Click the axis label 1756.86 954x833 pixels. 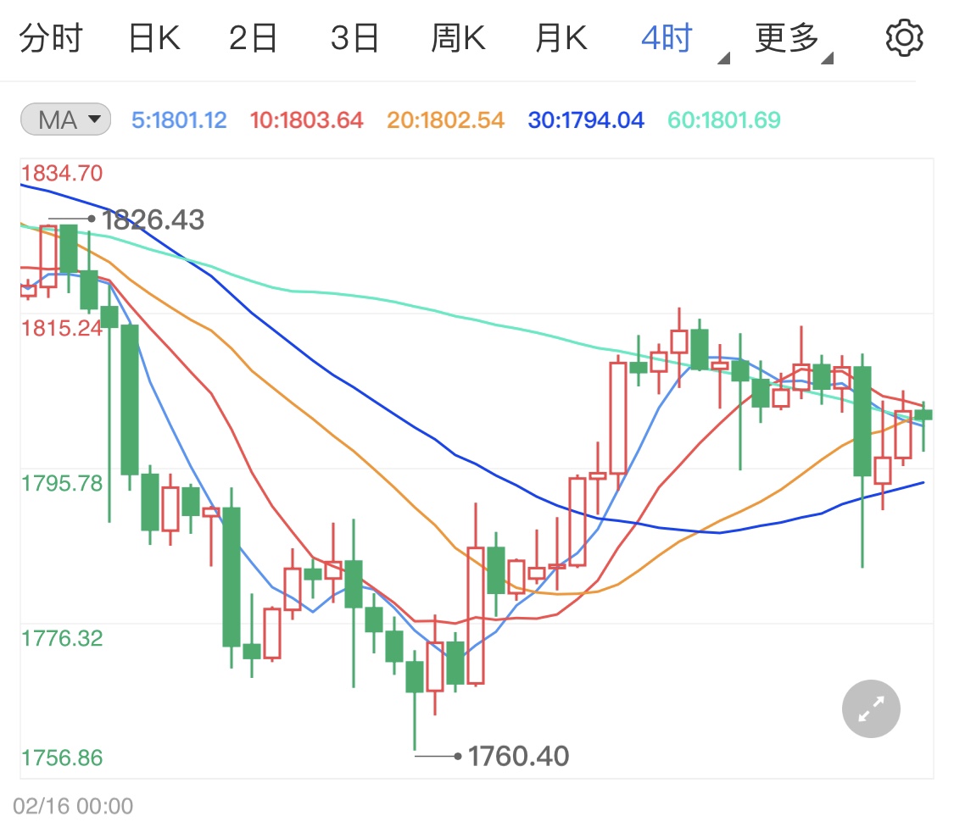pyautogui.click(x=62, y=758)
